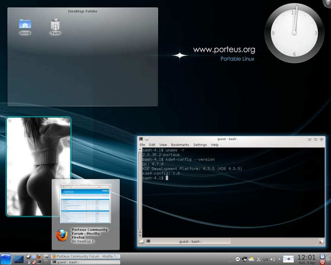
Task: Open the View menu in Konsole
Action: (163, 145)
